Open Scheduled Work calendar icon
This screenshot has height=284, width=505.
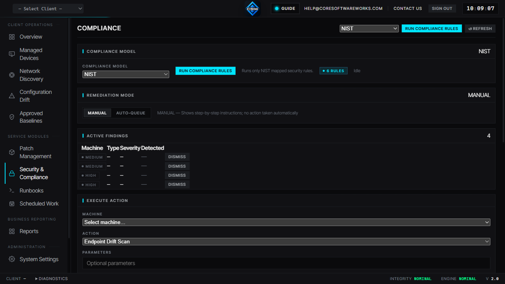pos(12,204)
